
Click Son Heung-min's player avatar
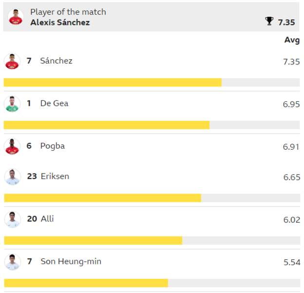point(12,262)
